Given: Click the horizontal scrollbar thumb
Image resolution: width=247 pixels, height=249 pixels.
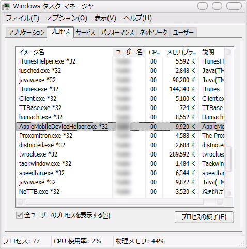Looking at the screenshot, I should point(114,202).
